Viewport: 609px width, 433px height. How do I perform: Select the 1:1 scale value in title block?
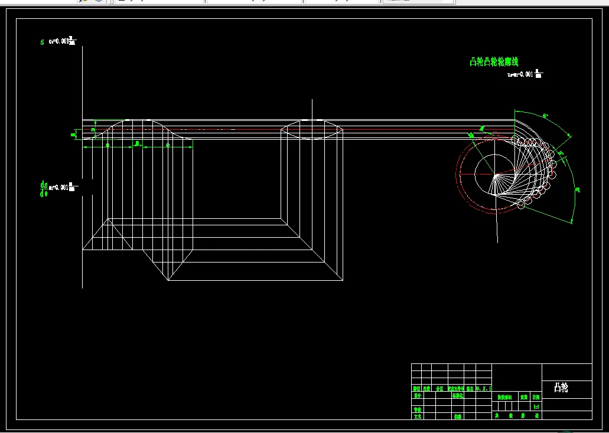[536, 407]
